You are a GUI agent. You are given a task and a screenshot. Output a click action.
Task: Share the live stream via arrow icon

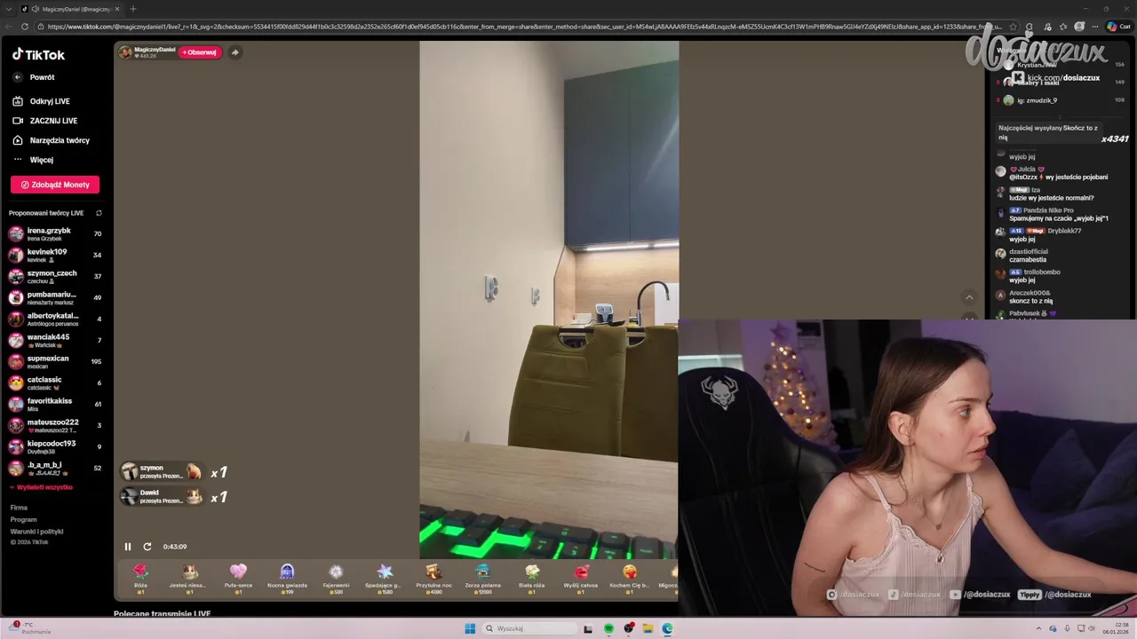(235, 52)
